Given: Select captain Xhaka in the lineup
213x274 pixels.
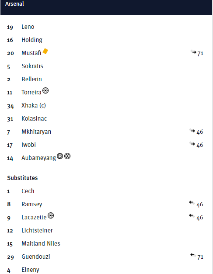Looking at the screenshot, I should tap(34, 105).
